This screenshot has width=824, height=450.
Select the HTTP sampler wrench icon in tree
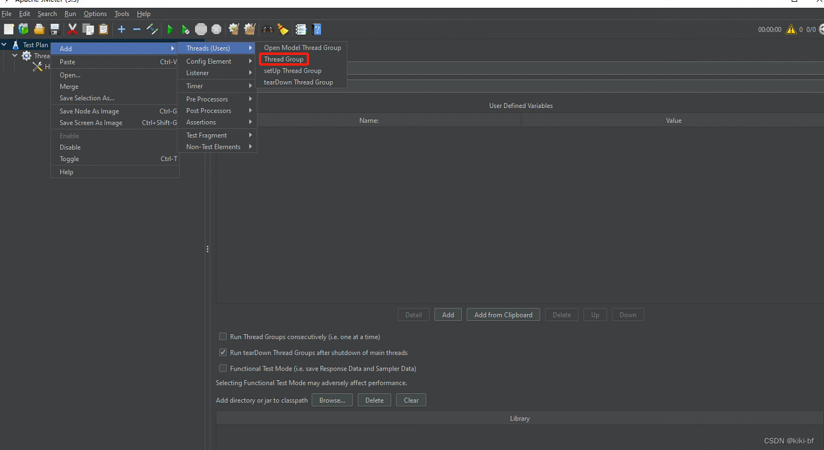[38, 67]
